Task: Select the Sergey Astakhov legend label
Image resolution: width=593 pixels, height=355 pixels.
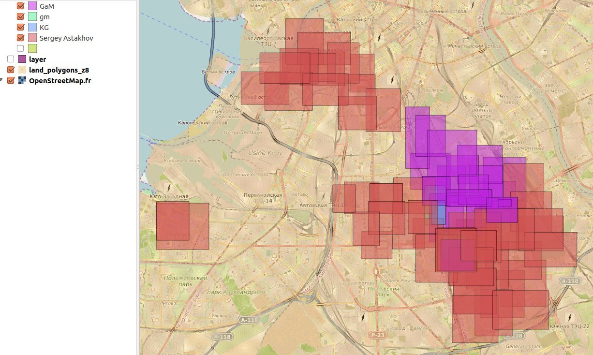Action: coord(66,38)
